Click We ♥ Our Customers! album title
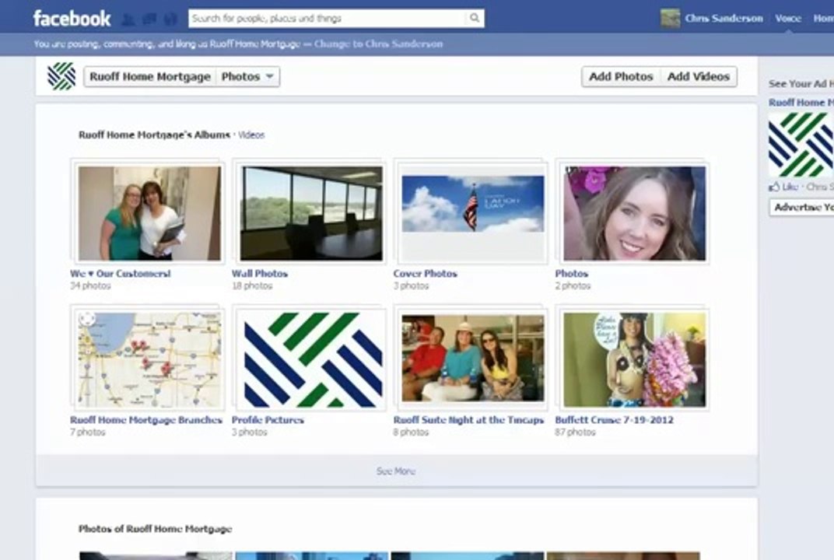Screen dimensions: 834x560 121,273
